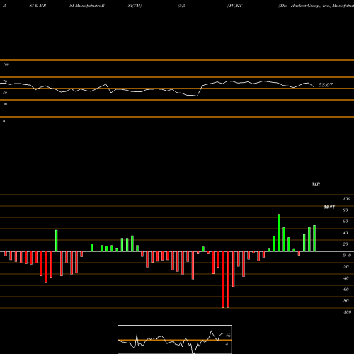The image size is (354, 354).
Task: Click the 'SI MunafaSutraR' header text
Action: [87, 6]
